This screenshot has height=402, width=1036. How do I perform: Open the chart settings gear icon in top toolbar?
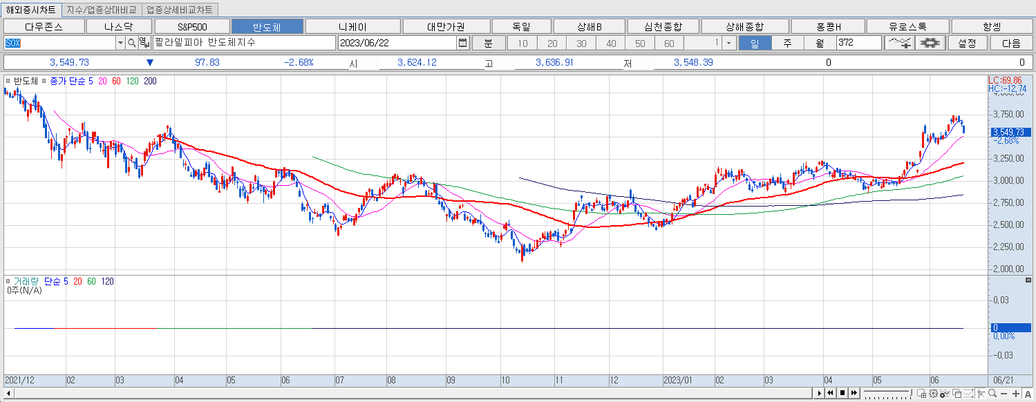[x=930, y=42]
